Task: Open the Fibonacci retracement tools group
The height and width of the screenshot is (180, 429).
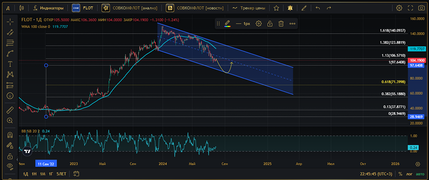Action: point(10,43)
